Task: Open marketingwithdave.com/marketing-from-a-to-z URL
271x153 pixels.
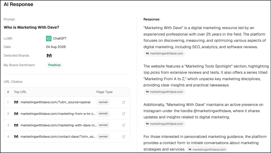Action: click(x=58, y=114)
